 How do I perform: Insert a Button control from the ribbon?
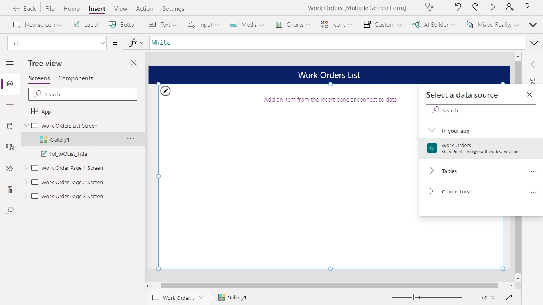(123, 24)
